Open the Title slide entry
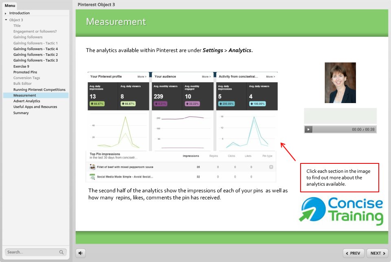 [x=17, y=26]
